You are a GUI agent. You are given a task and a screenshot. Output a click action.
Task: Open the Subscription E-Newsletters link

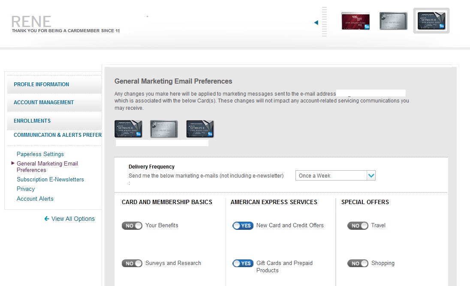(50, 180)
